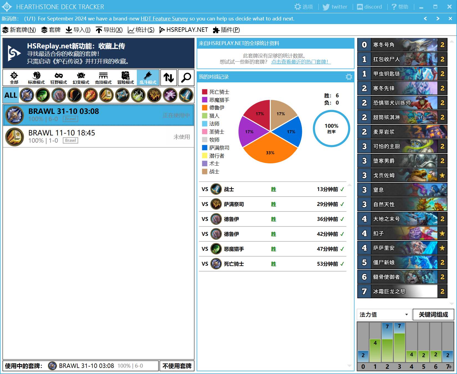Select the 全部 deck type filter
The height and width of the screenshot is (374, 457).
[14, 78]
